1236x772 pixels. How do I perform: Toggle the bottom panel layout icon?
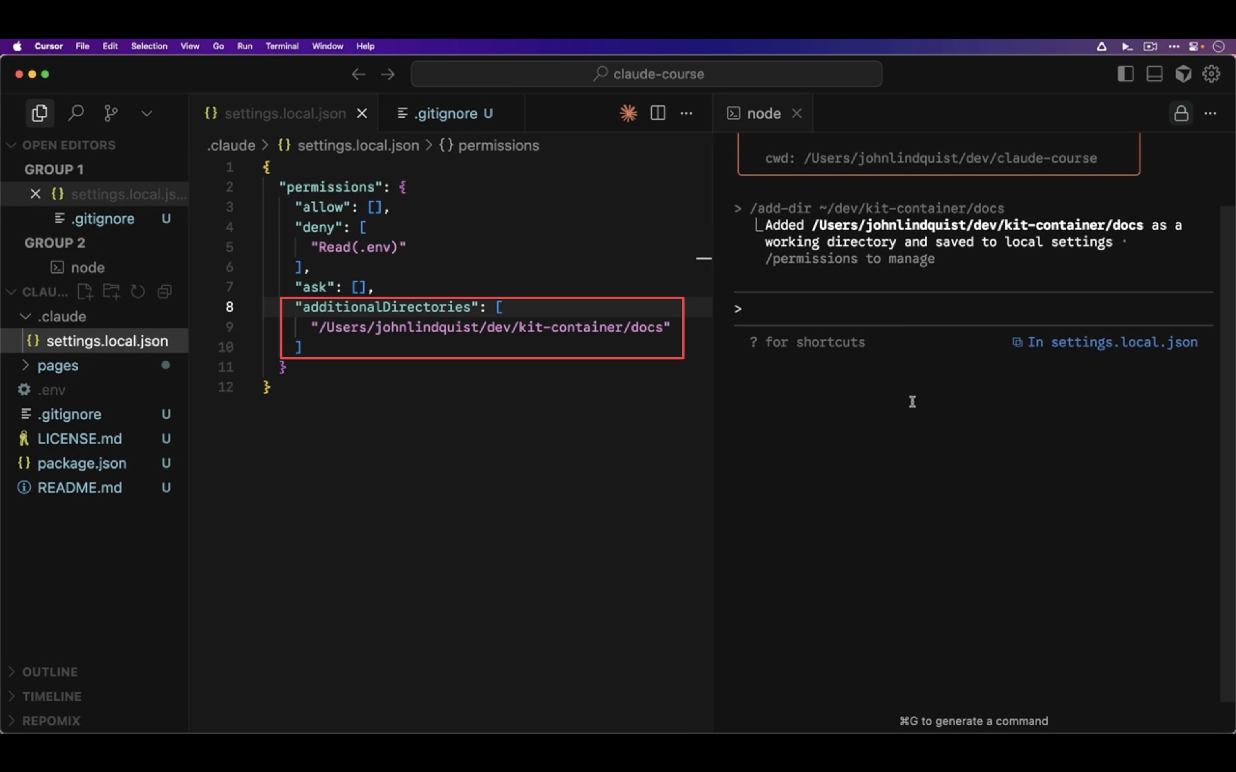click(x=1154, y=74)
